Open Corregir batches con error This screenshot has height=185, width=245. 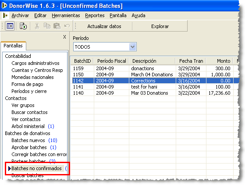(x=39, y=154)
